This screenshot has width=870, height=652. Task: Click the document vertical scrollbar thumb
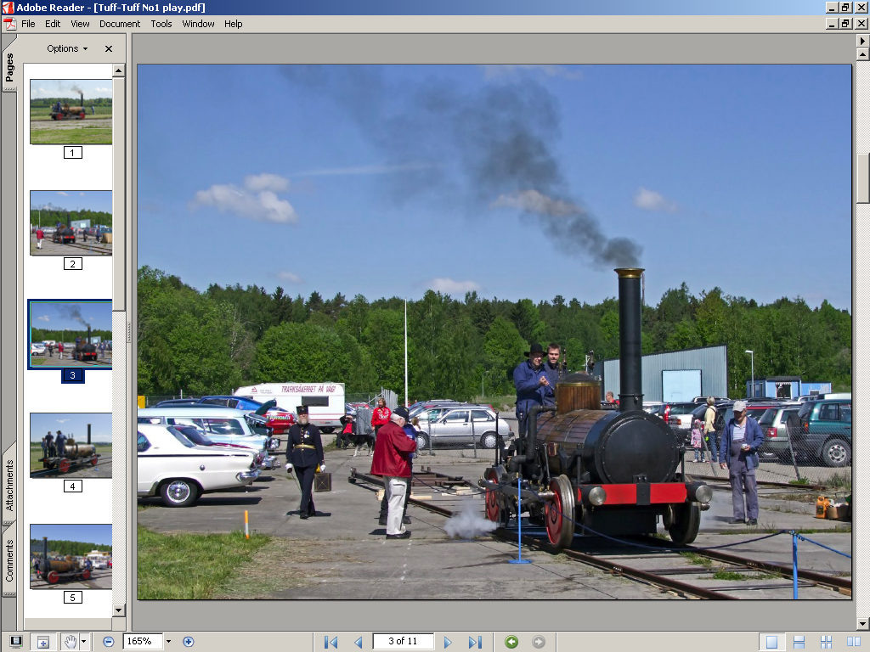click(862, 178)
